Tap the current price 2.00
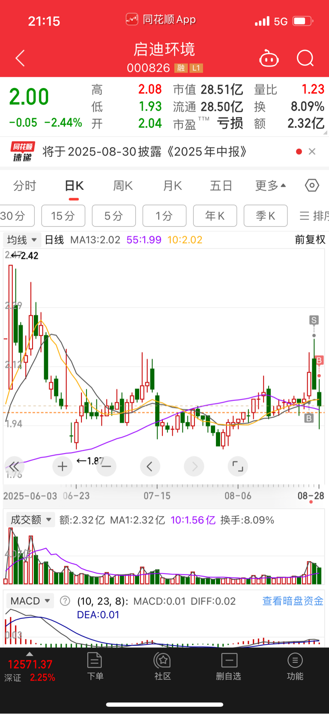 tap(29, 97)
